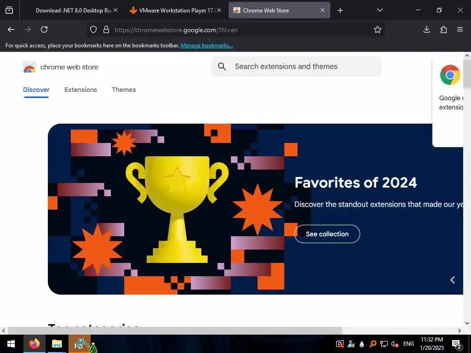Open File Explorer from the taskbar

point(57,344)
